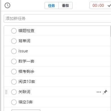Pin the 关联词 task
Viewport: 111px width, 111px height.
pos(105,92)
